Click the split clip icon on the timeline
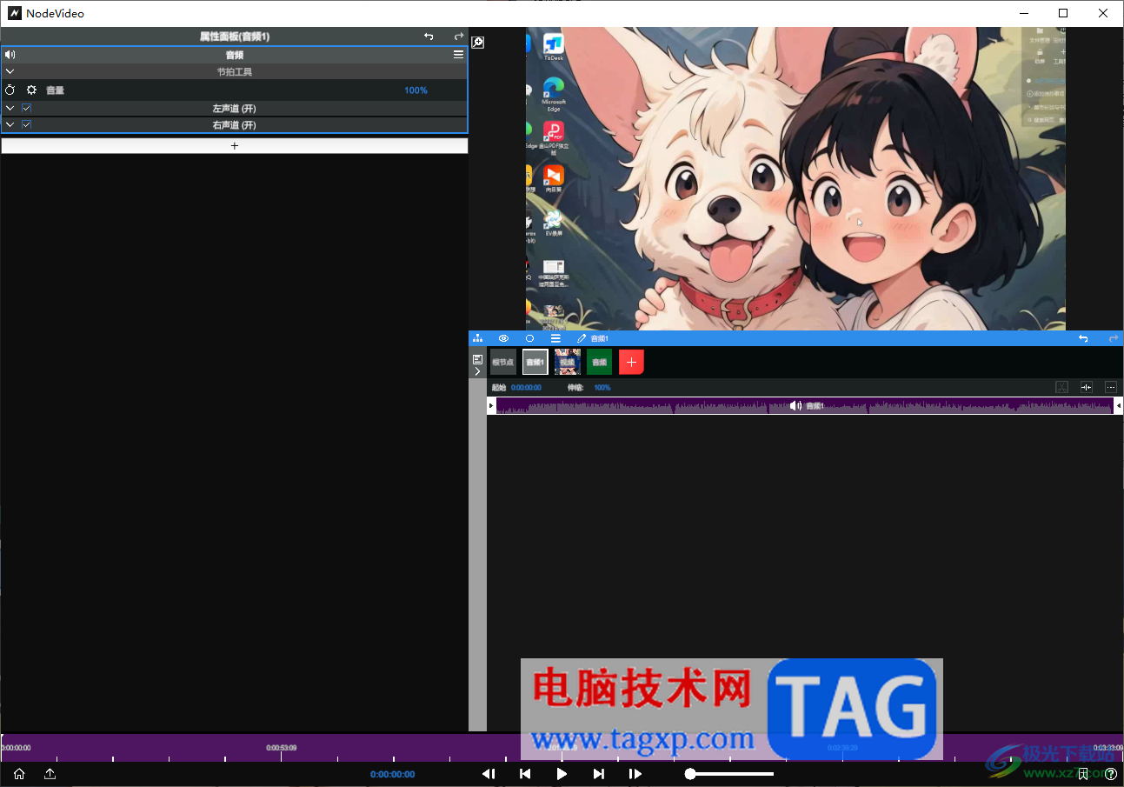1124x787 pixels. tap(1087, 387)
